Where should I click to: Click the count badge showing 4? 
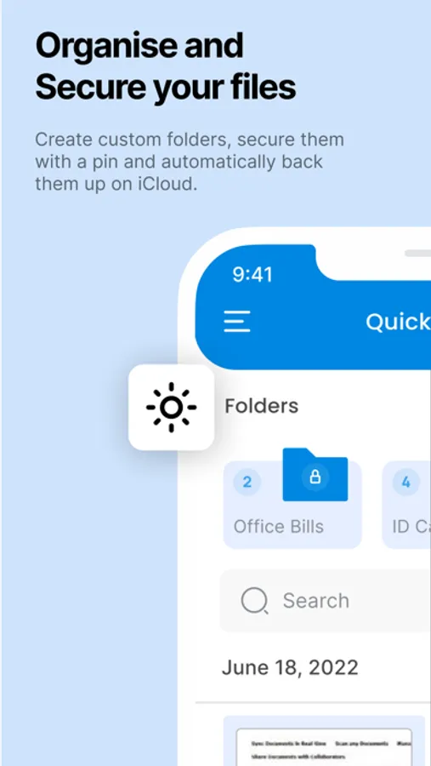tap(405, 483)
